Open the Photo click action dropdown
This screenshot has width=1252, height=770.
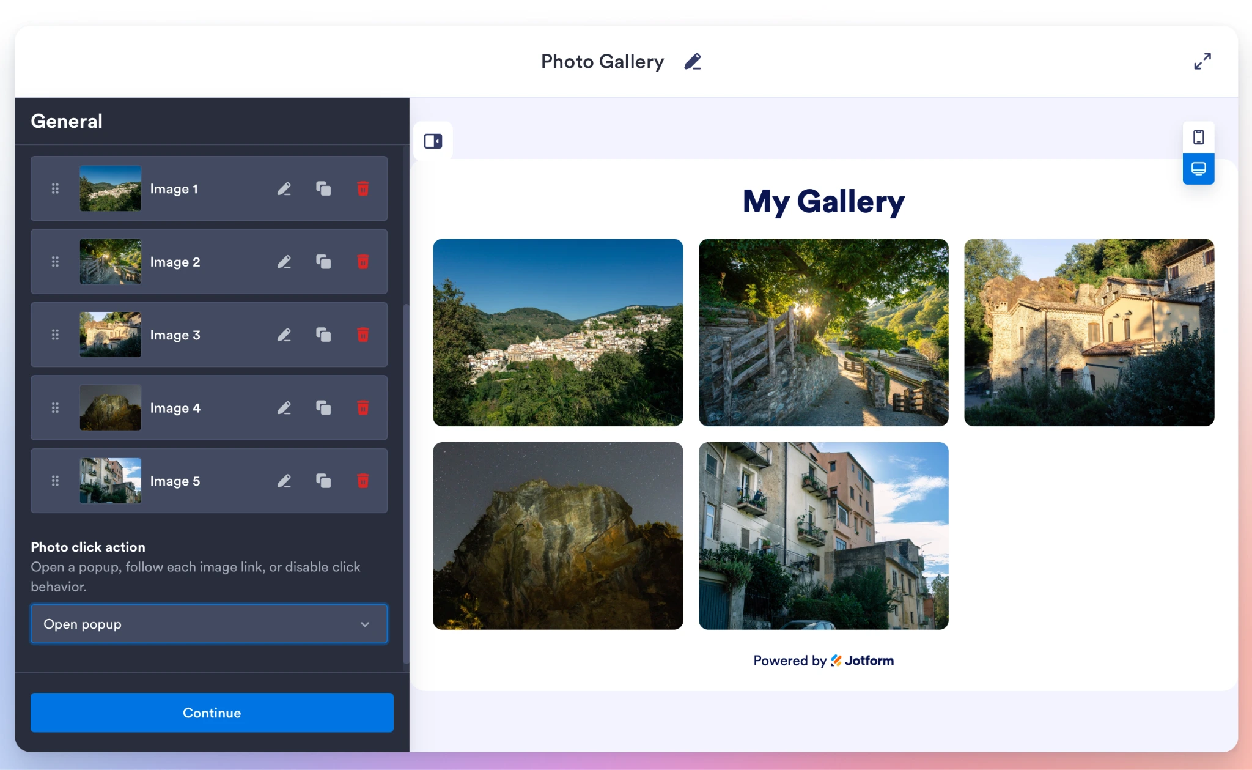click(x=209, y=624)
